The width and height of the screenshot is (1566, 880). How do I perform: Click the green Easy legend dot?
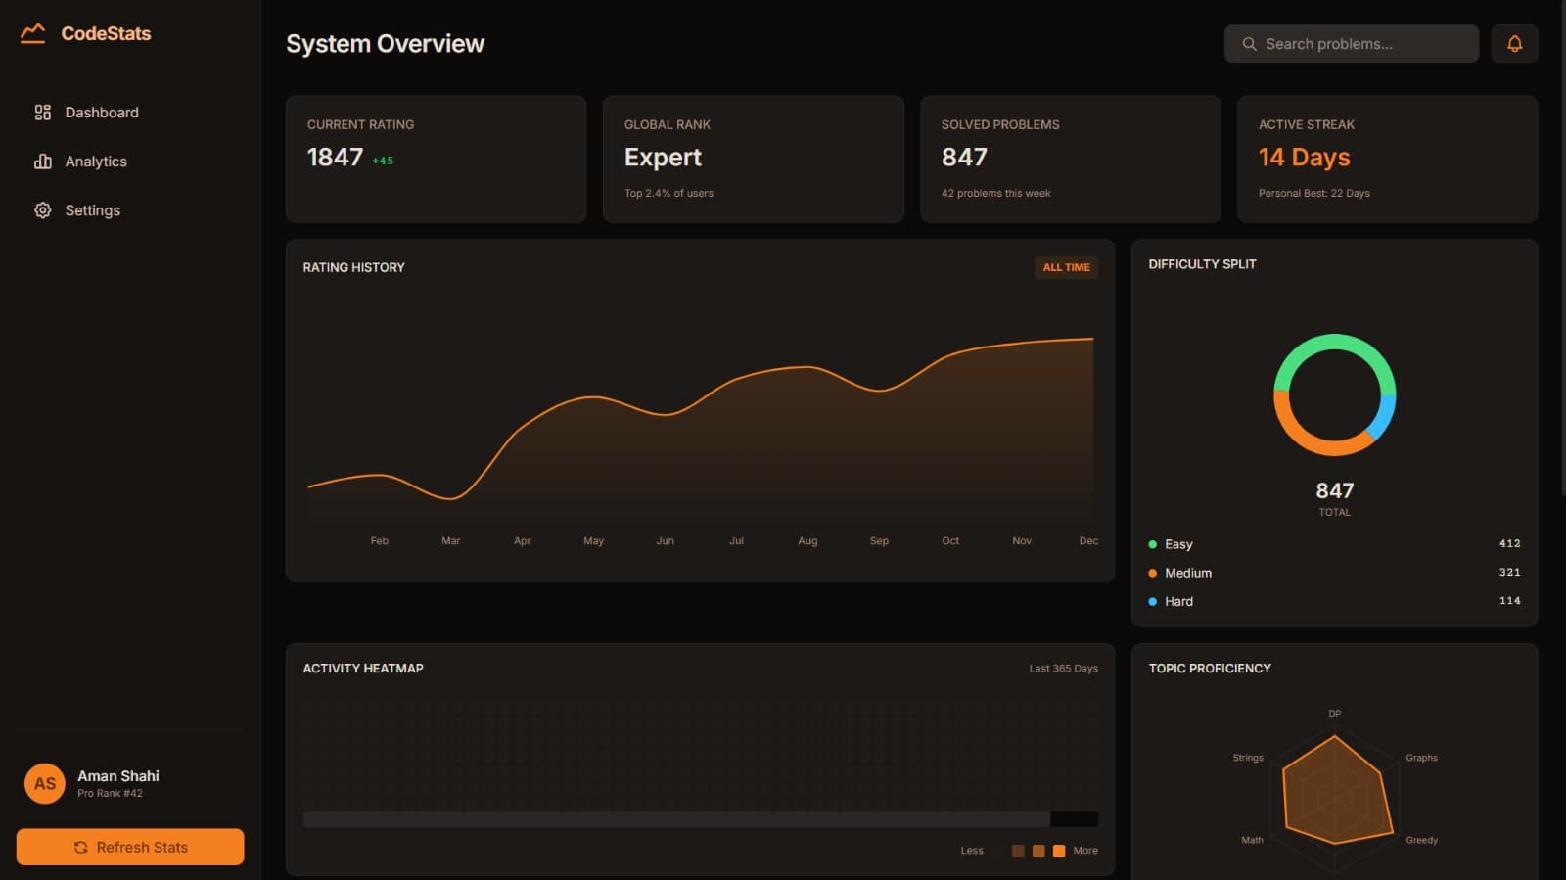tap(1152, 544)
